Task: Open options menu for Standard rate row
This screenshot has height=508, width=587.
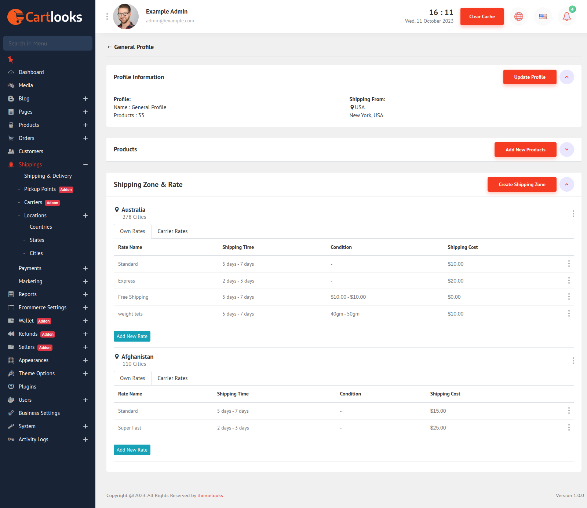Action: click(569, 264)
